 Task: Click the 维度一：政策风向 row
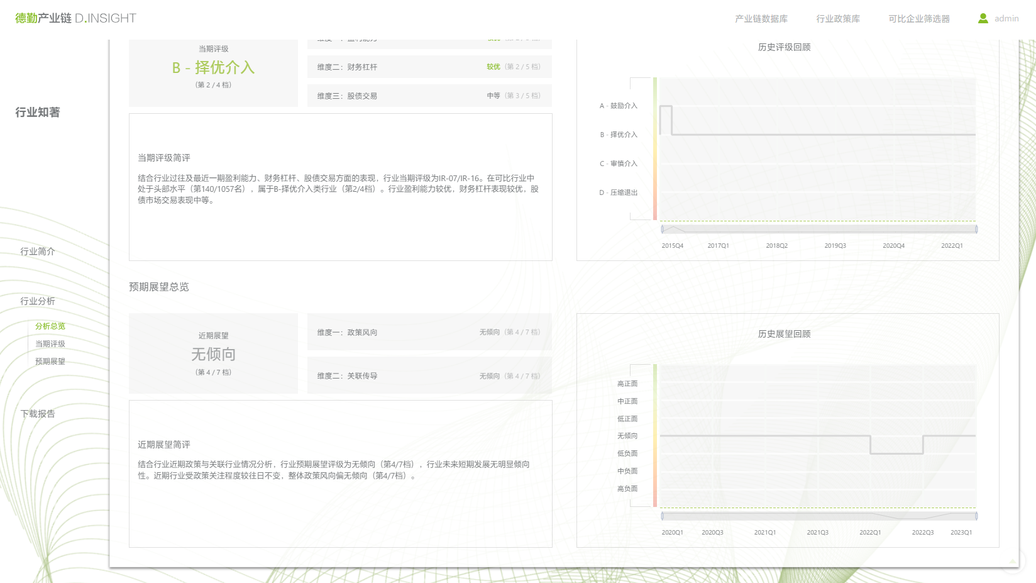point(429,332)
